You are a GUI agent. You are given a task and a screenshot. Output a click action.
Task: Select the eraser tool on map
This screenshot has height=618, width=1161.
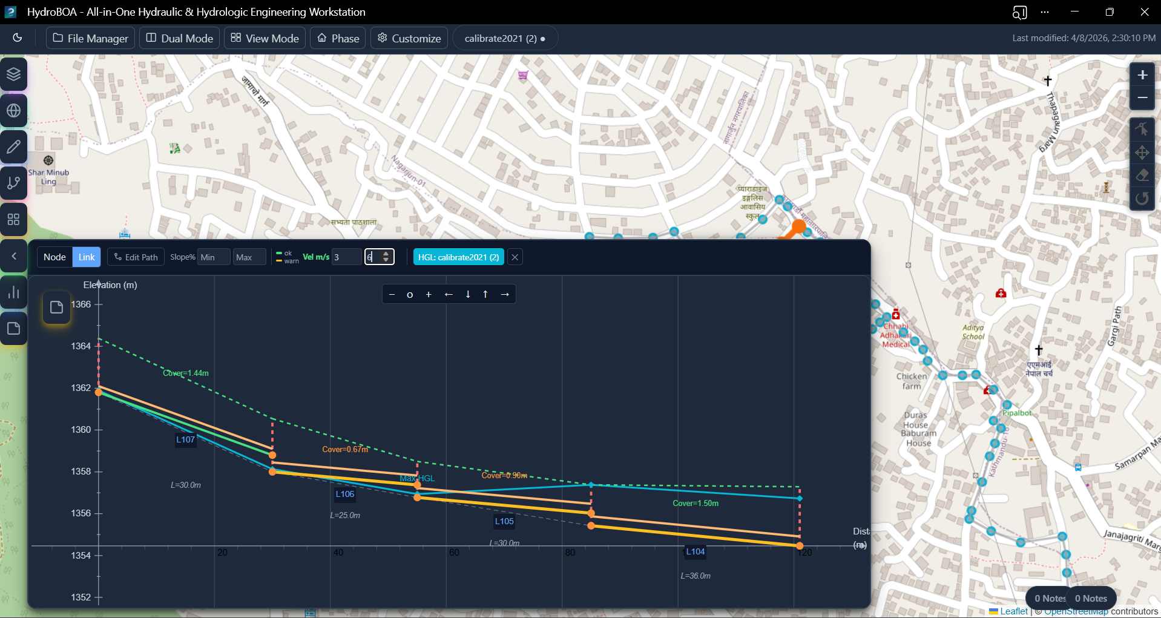coord(1142,176)
